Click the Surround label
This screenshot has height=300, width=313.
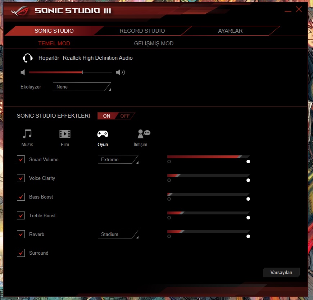tap(39, 253)
